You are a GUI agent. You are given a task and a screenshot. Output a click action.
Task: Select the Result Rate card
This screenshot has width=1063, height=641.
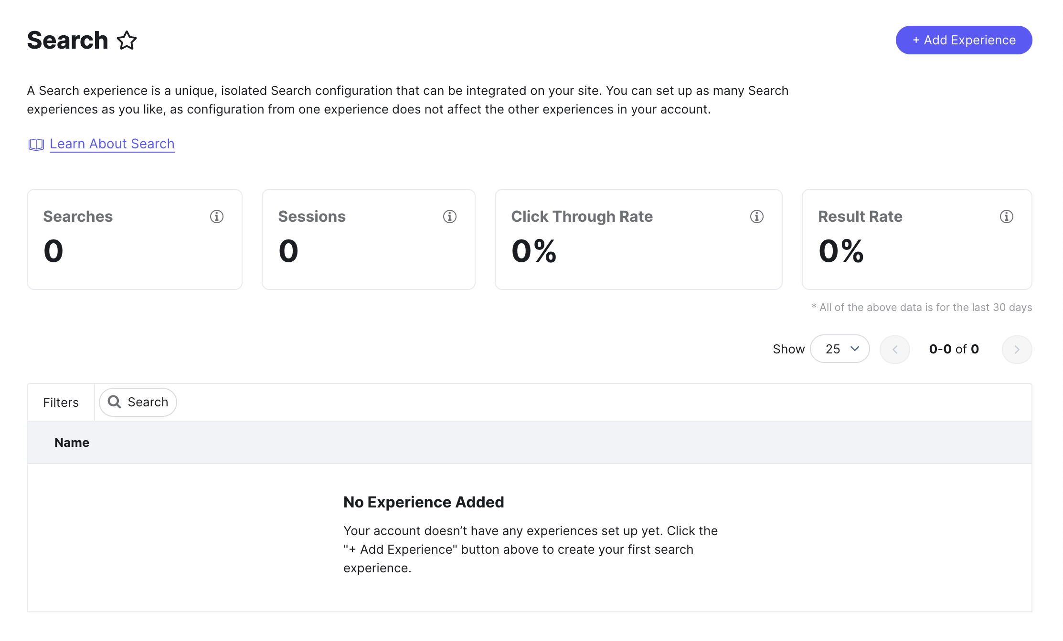917,239
